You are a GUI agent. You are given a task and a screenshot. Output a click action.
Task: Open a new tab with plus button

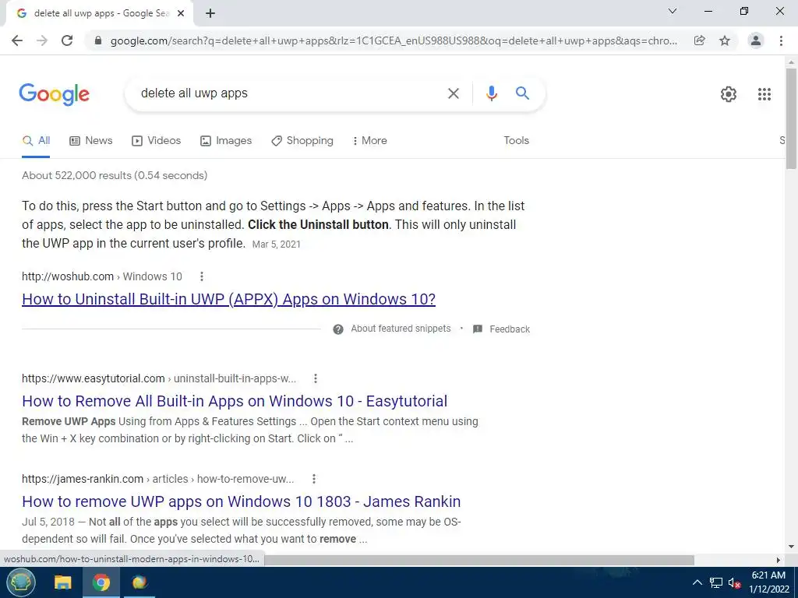[210, 13]
